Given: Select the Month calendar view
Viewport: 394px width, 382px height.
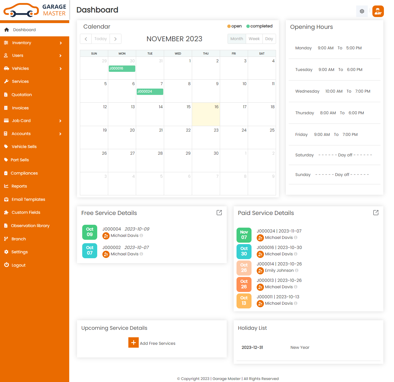Looking at the screenshot, I should [x=237, y=39].
